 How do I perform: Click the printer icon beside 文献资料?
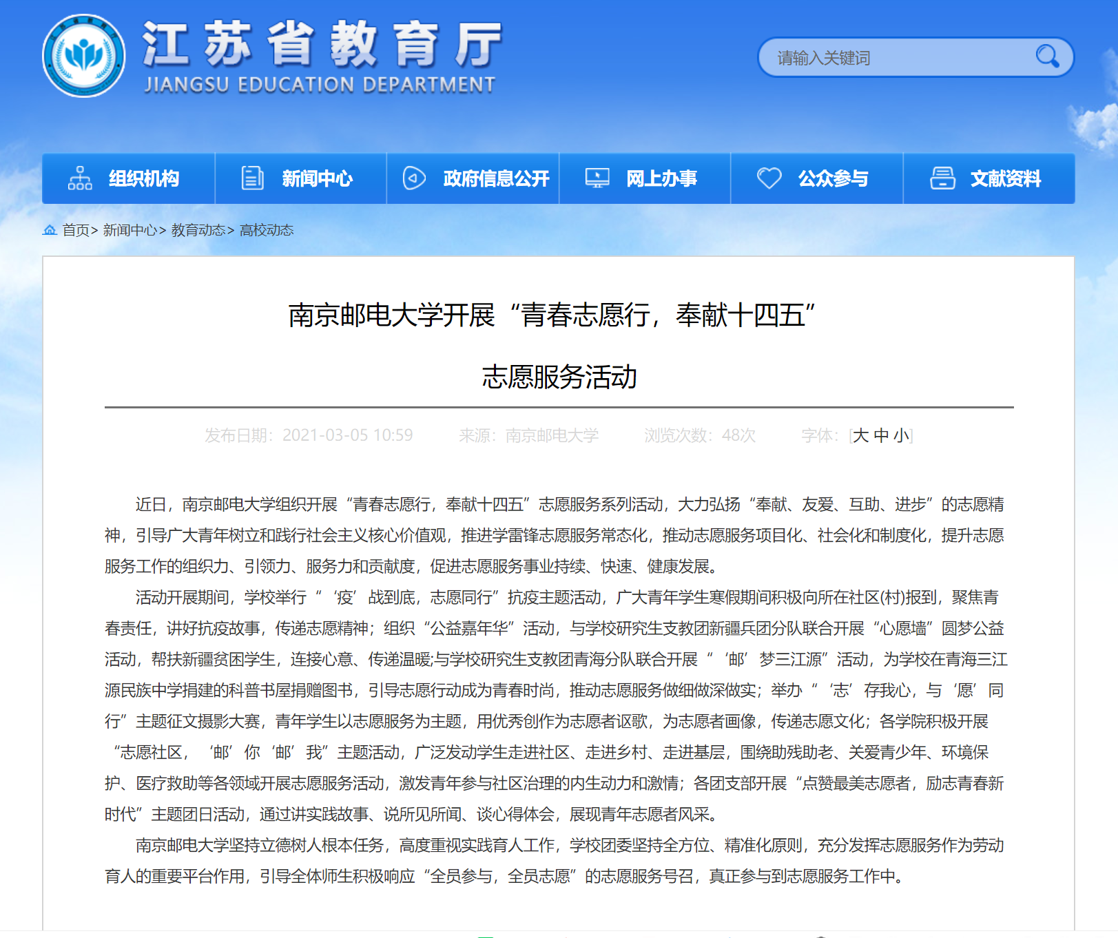tap(942, 178)
